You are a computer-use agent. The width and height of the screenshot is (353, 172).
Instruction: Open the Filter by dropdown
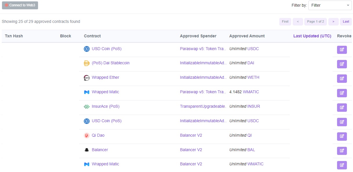pos(330,5)
